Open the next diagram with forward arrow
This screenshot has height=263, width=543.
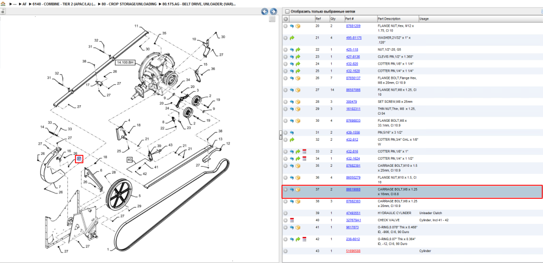coord(273,11)
